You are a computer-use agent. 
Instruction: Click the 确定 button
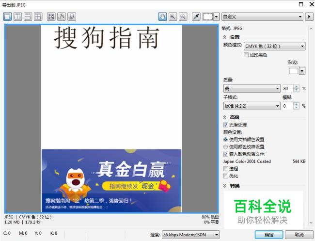coord(269,235)
